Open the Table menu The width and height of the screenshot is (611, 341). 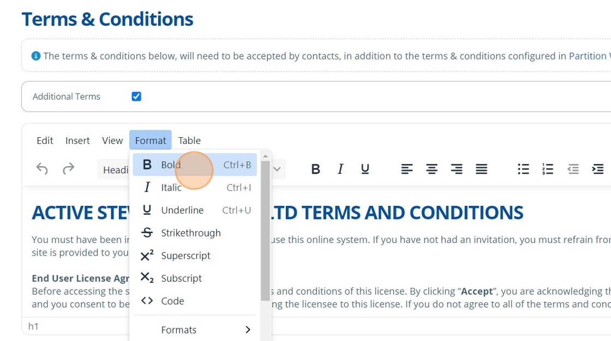tap(189, 141)
